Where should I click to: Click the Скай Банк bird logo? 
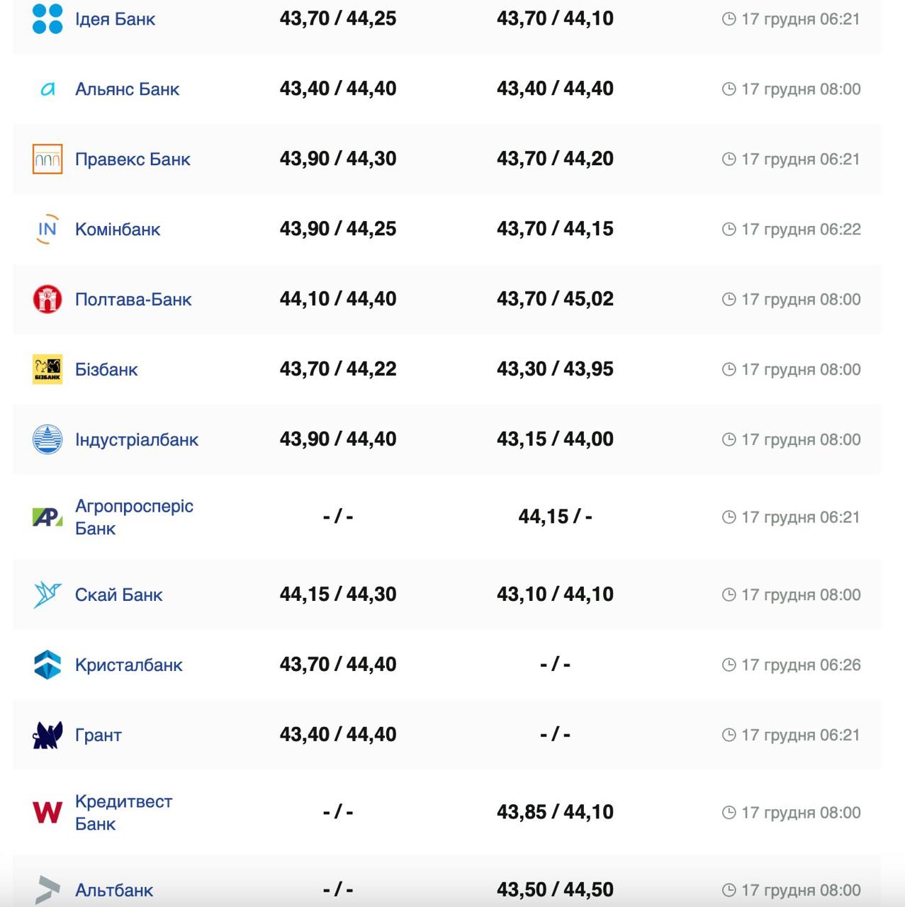[47, 595]
